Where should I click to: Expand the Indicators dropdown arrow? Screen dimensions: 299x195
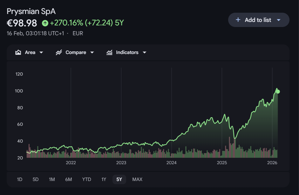click(144, 52)
